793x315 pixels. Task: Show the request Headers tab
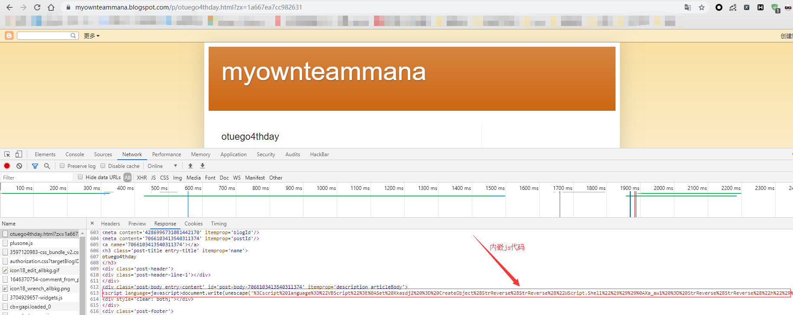110,223
